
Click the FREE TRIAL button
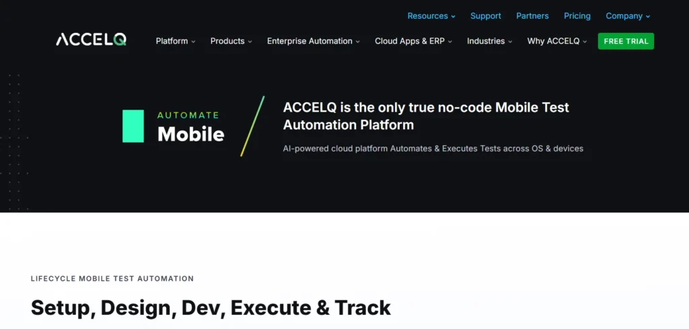[x=626, y=41]
